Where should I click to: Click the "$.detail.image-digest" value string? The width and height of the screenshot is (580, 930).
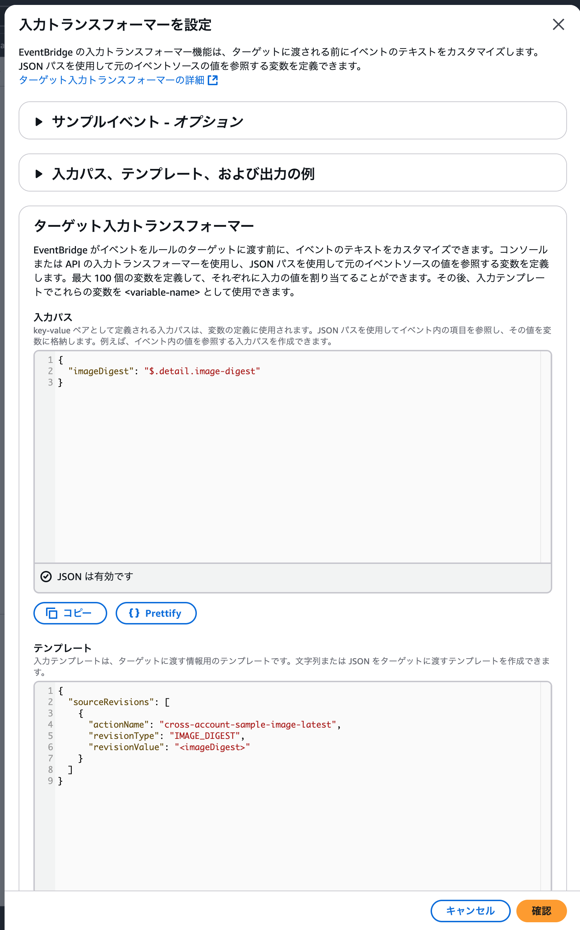pos(202,371)
